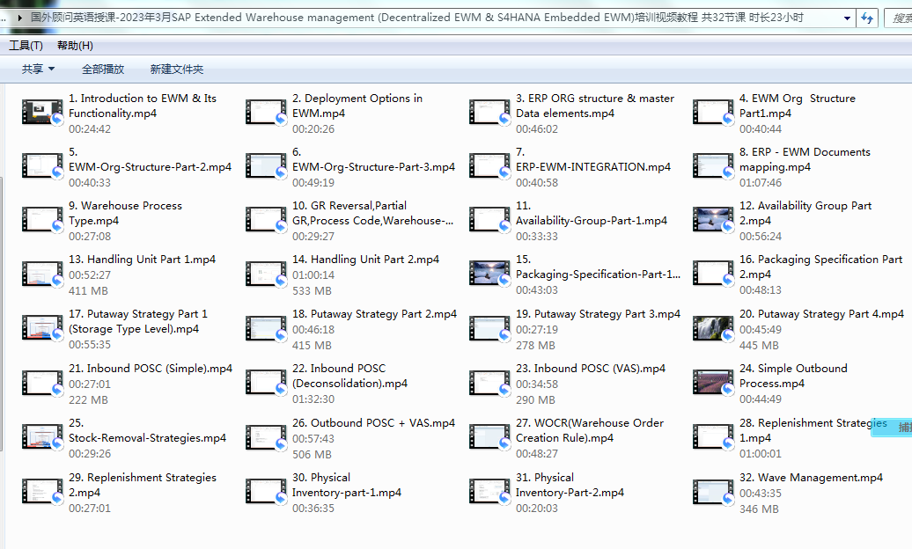
Task: Select thumbnail of 20. Putaway Strategy Part 4.mp4
Action: 713,328
